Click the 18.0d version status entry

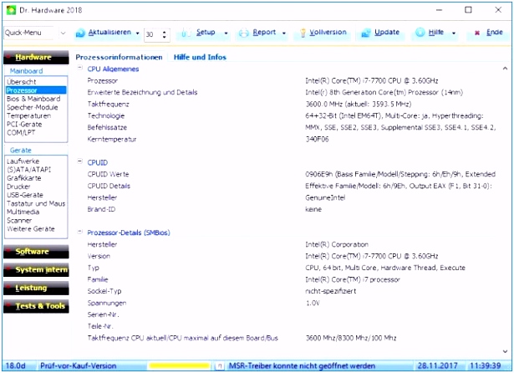[15, 365]
